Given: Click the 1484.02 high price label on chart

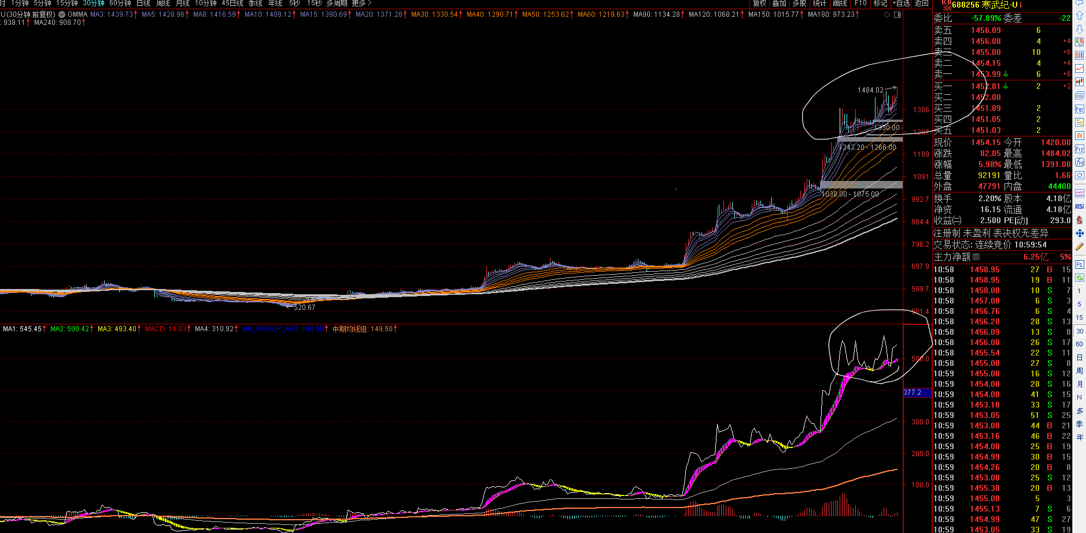Looking at the screenshot, I should (870, 90).
